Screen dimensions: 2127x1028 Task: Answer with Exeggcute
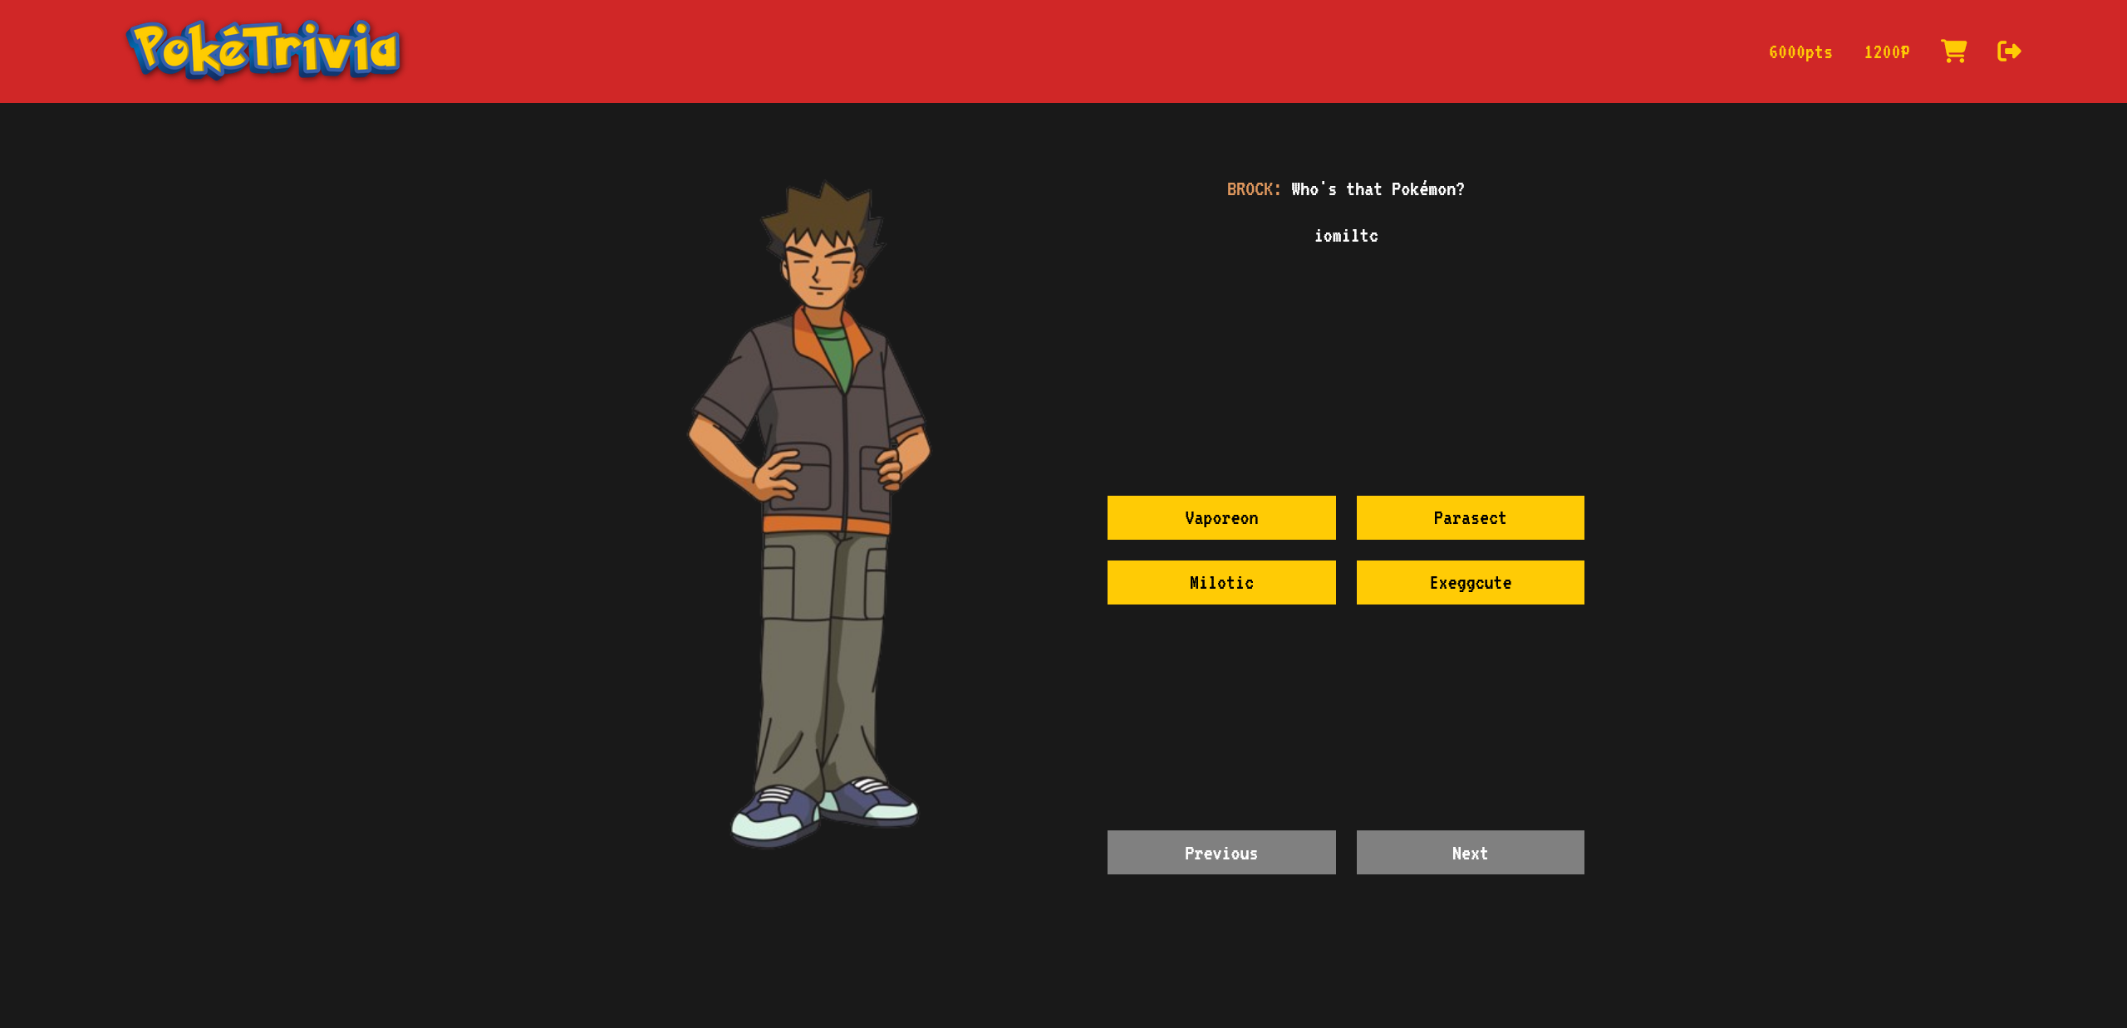[1469, 582]
